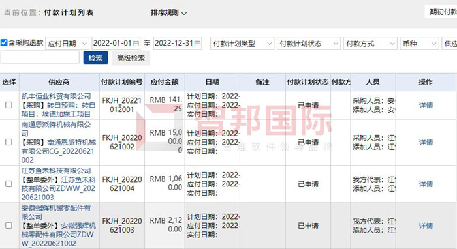Click 操作 column header
The width and height of the screenshot is (457, 249).
tap(426, 82)
